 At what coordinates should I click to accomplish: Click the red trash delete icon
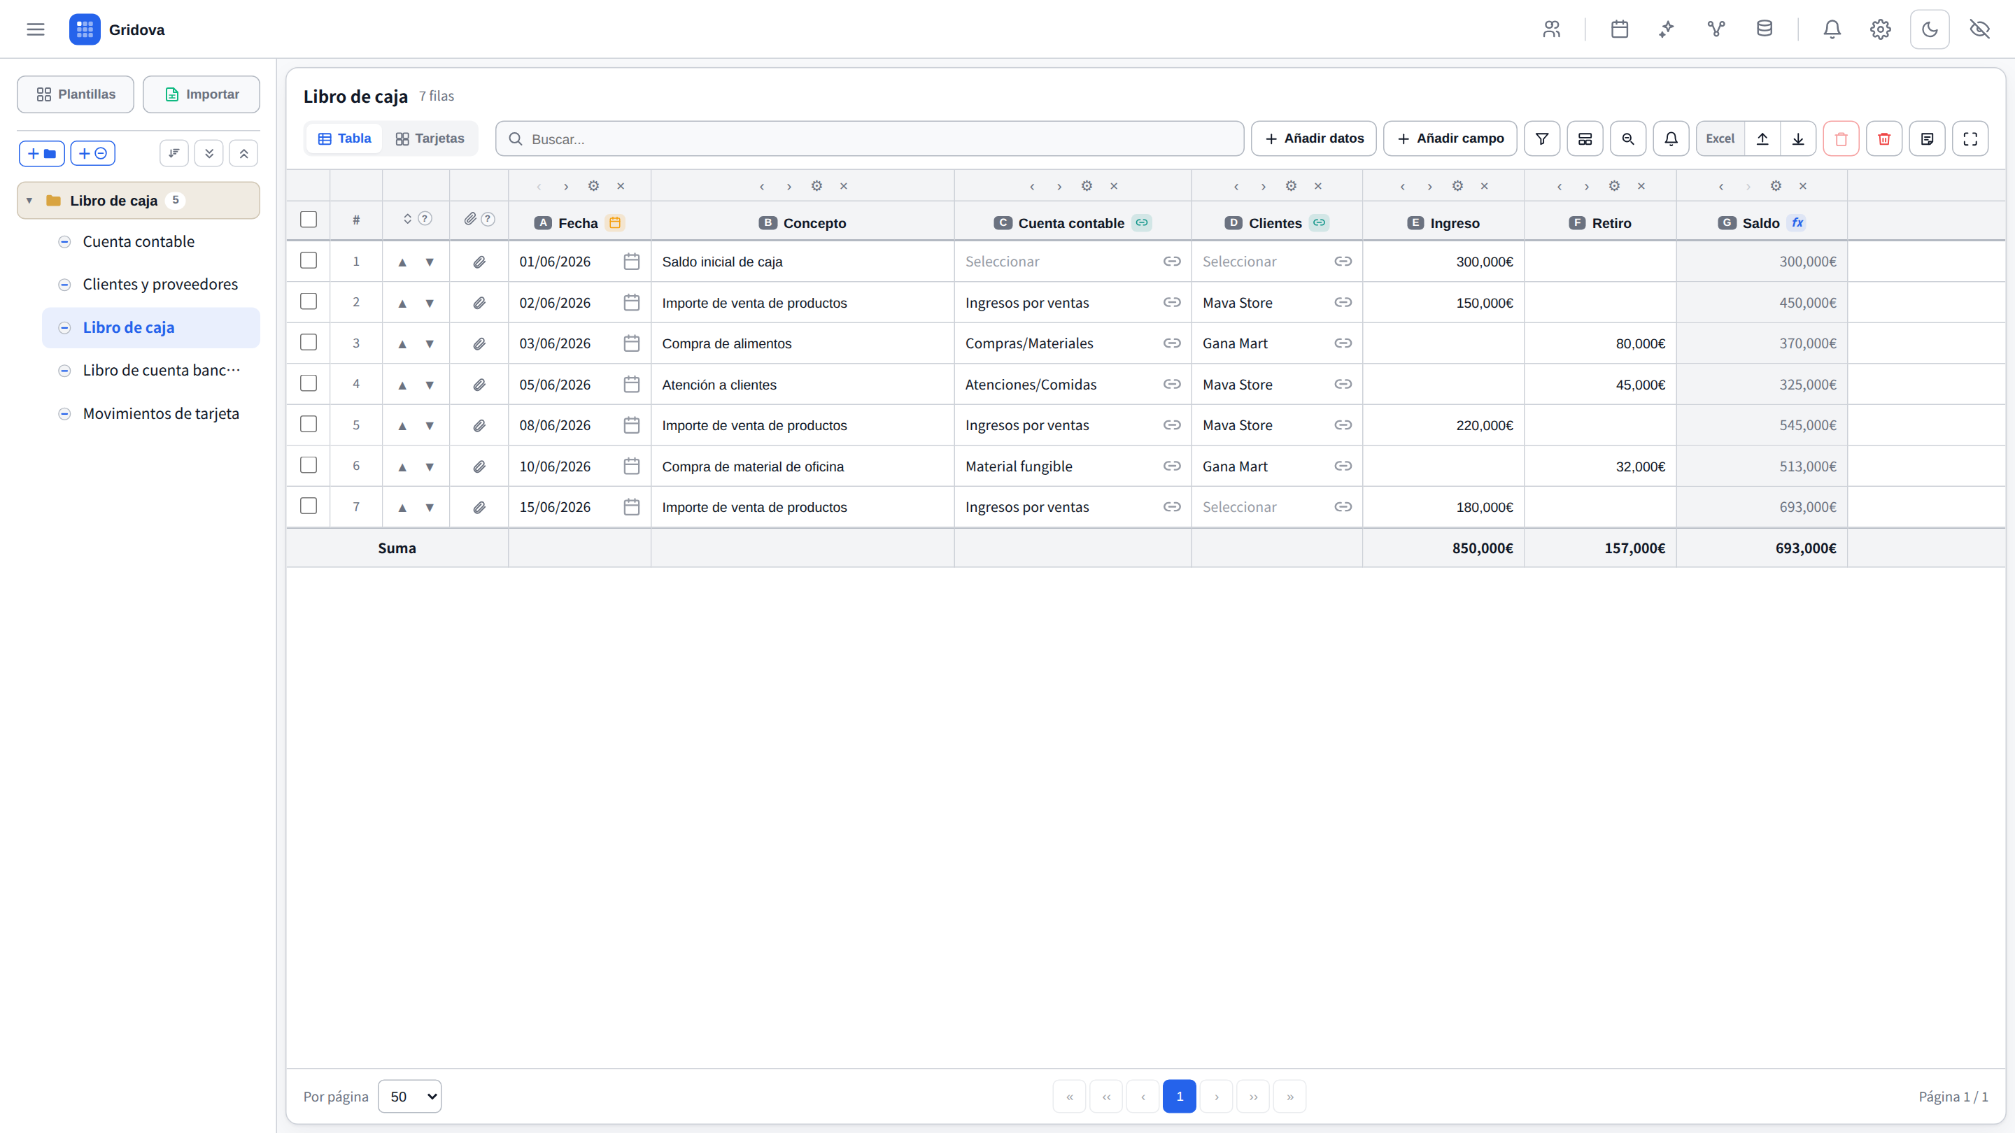tap(1883, 138)
